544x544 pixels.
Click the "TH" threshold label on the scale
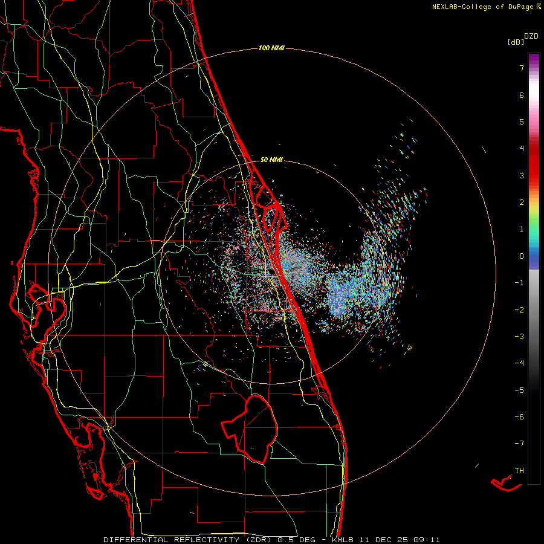click(519, 471)
